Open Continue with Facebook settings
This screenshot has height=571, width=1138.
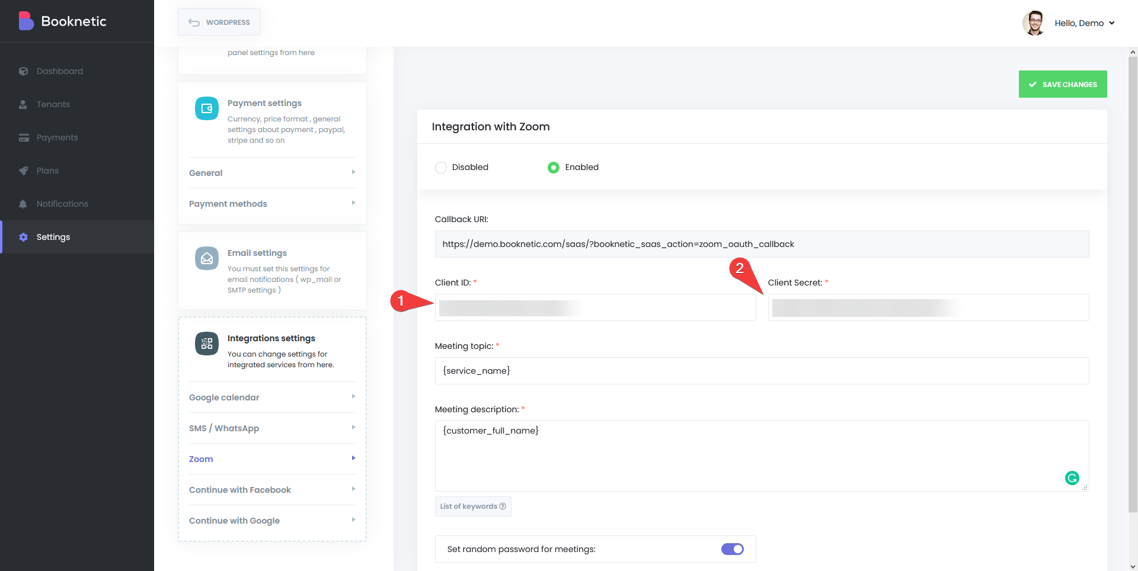(x=272, y=490)
